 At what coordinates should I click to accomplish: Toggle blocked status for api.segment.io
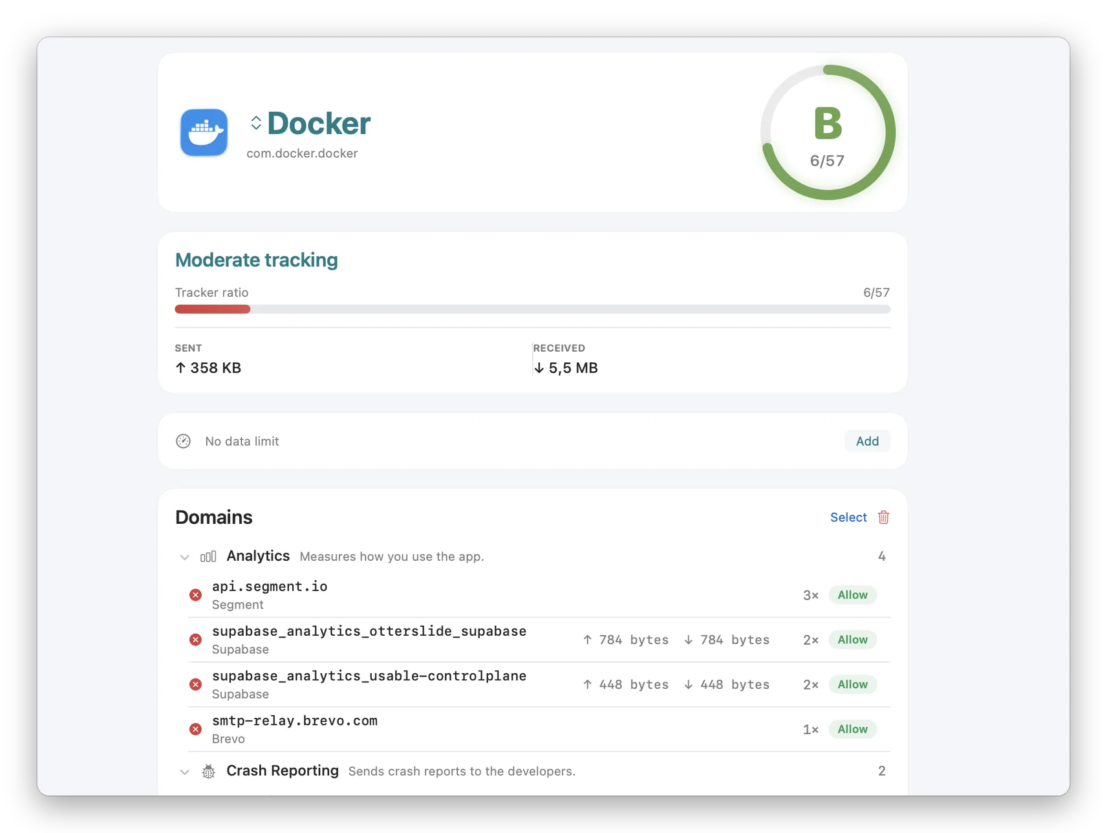click(195, 595)
